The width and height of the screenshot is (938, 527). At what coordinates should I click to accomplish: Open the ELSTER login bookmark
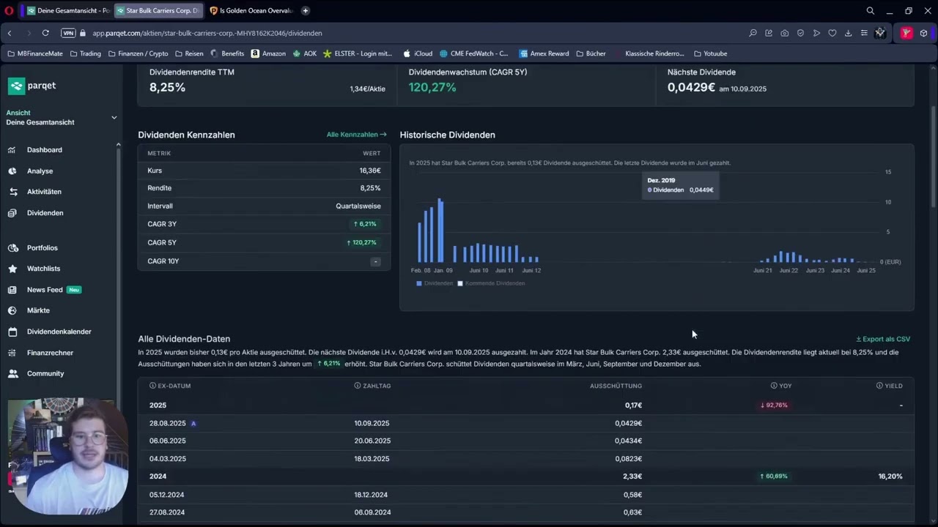[358, 53]
